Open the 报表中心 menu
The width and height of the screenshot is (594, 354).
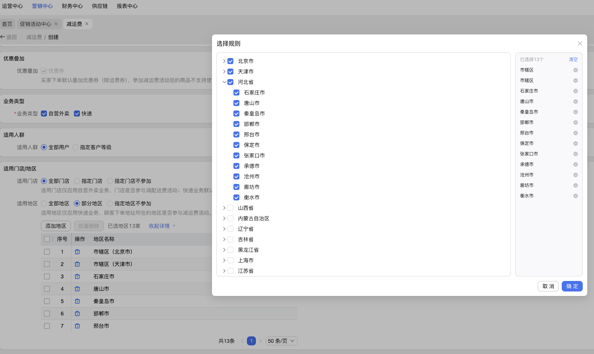(x=127, y=6)
